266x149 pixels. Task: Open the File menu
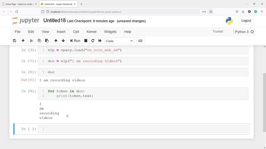(x=17, y=32)
